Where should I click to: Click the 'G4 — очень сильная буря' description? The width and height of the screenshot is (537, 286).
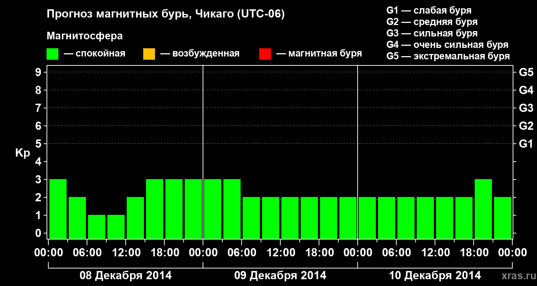447,45
